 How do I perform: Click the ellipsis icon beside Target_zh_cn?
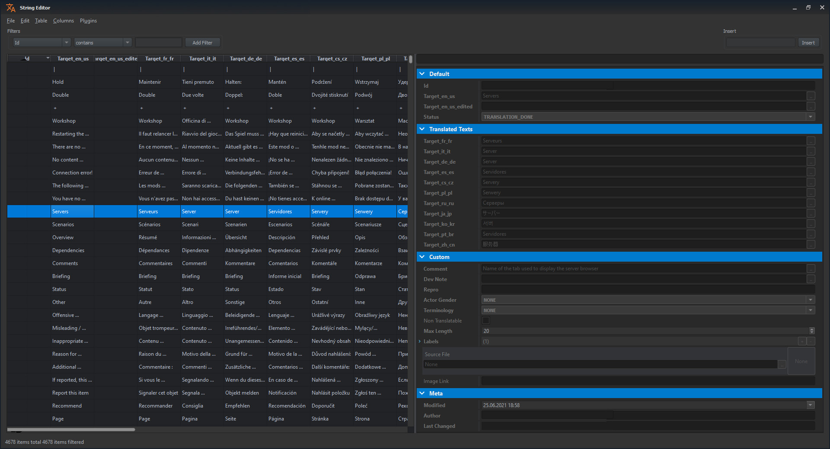click(x=811, y=244)
